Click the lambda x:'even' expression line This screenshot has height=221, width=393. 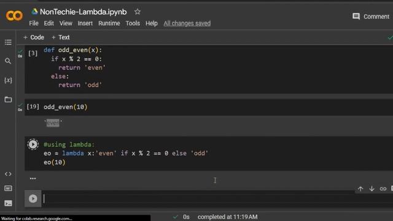coord(126,153)
